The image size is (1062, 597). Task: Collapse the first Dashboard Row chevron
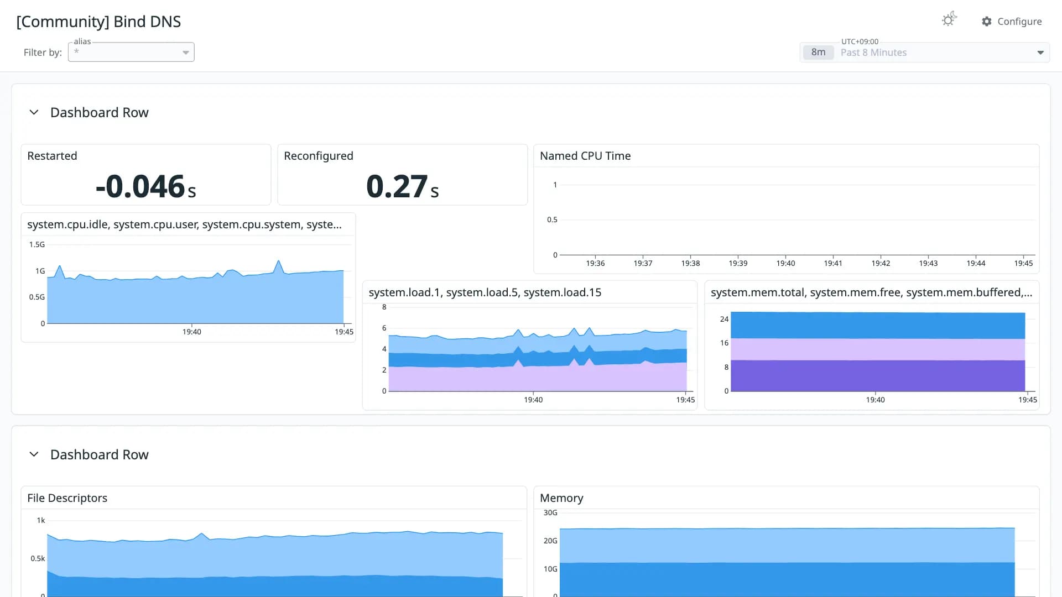tap(34, 112)
